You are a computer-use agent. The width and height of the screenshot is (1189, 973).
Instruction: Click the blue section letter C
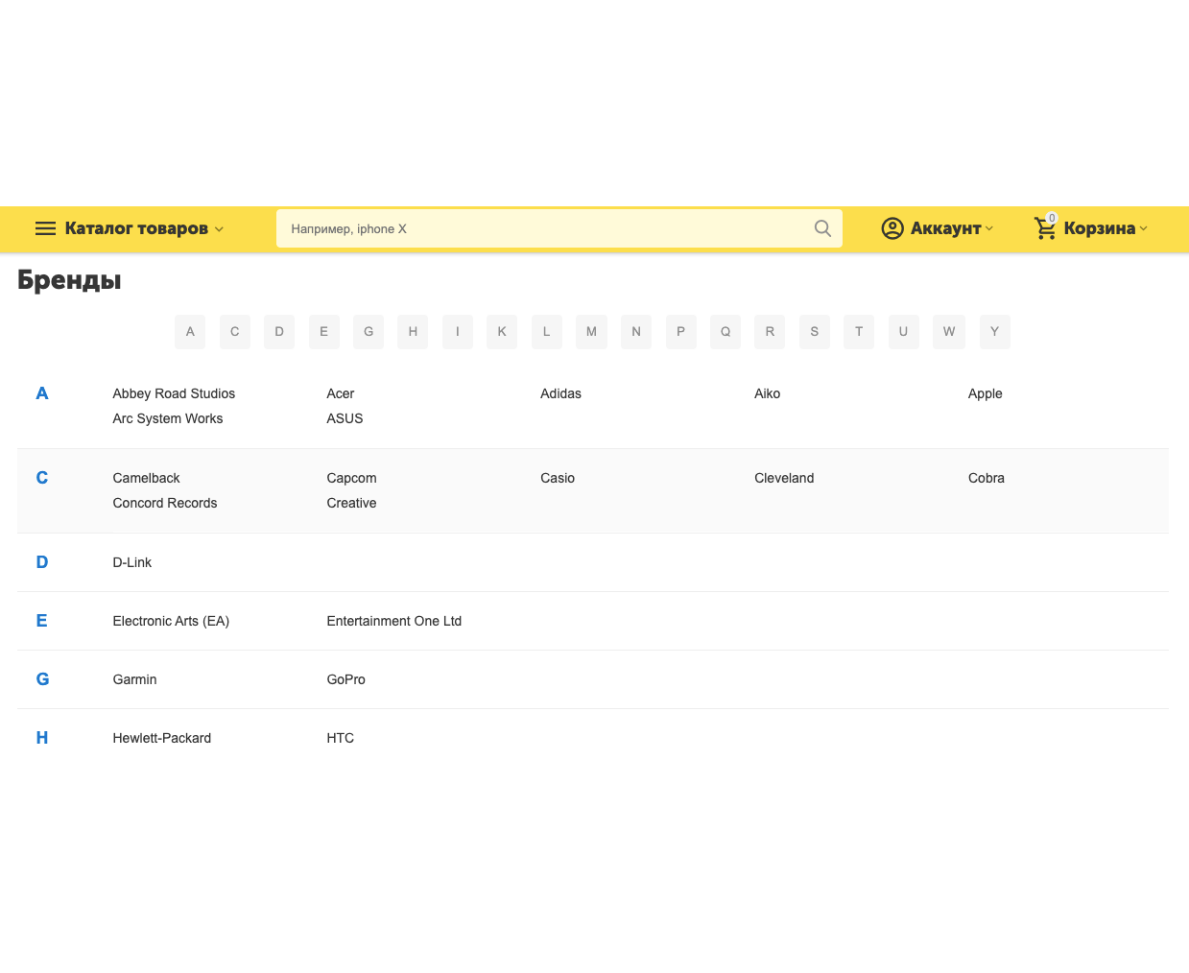point(42,478)
